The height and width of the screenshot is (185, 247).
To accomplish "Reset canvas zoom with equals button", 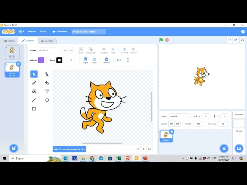I will pyautogui.click(x=144, y=149).
